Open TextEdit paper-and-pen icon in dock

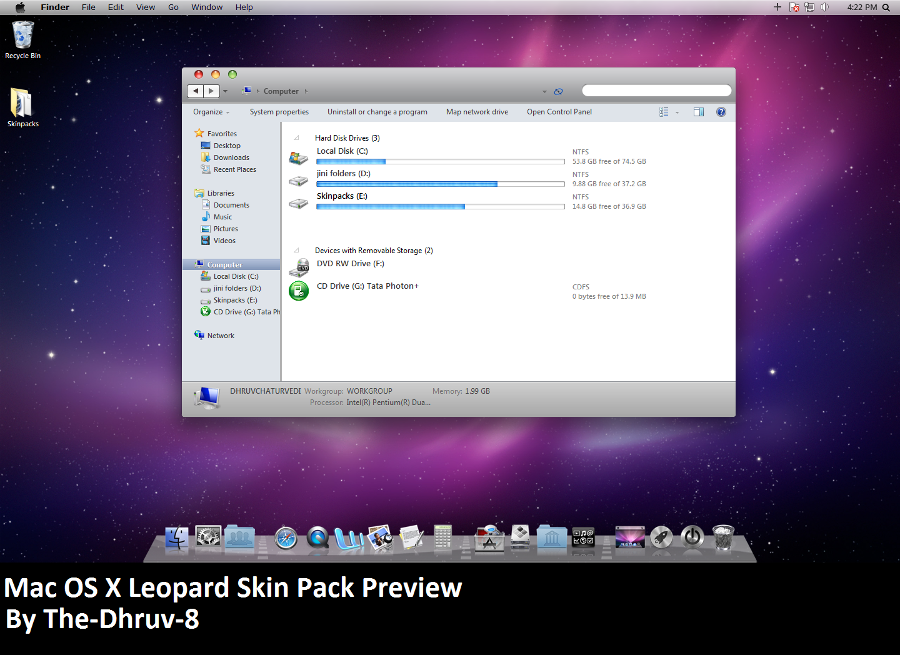coord(411,537)
